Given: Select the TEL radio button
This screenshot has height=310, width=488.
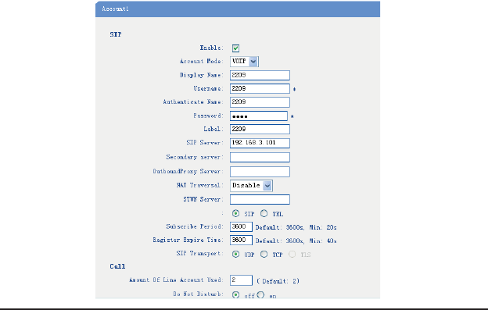Looking at the screenshot, I should 264,213.
